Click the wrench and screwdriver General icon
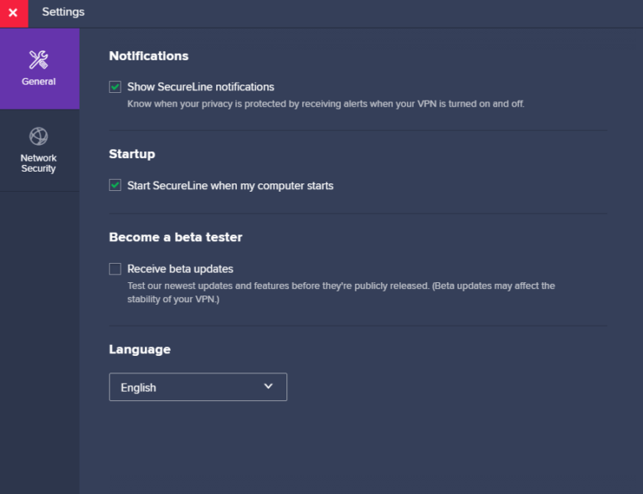The width and height of the screenshot is (643, 494). [39, 59]
